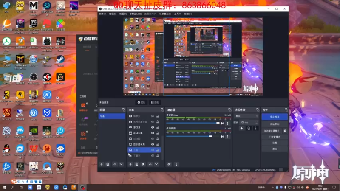The image size is (340, 191).
Task: Mute the Mic/Aux audio channel
Action: pos(222,123)
